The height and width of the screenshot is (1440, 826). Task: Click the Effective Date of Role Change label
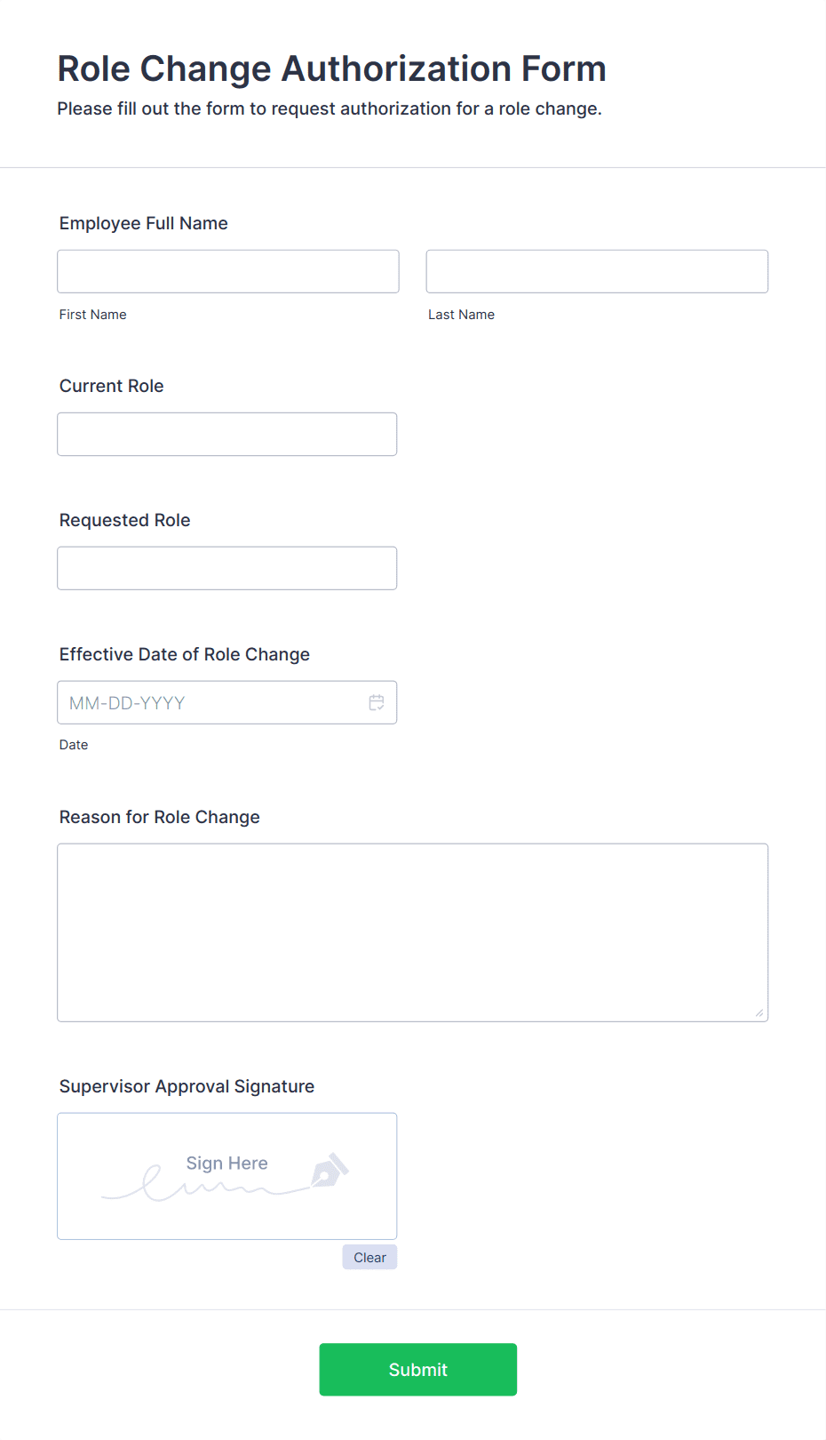(x=185, y=654)
